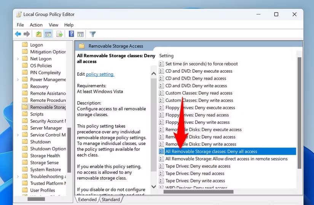
Task: Click description pane scroll up arrow
Action: coord(154,74)
